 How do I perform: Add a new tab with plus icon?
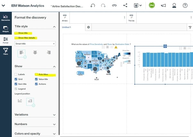click(x=88, y=27)
